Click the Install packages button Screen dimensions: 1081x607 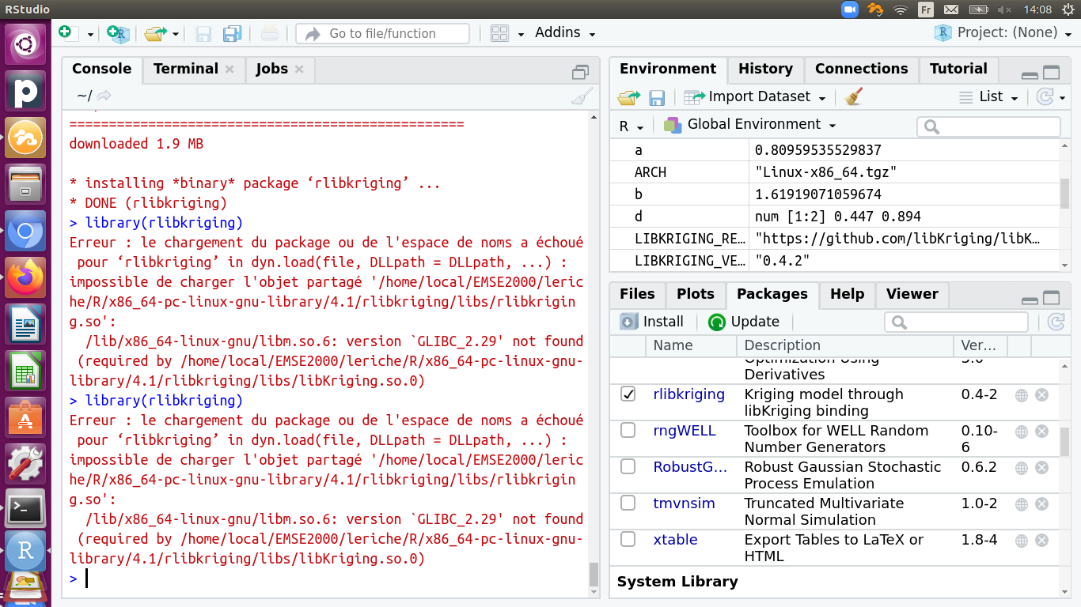(652, 322)
